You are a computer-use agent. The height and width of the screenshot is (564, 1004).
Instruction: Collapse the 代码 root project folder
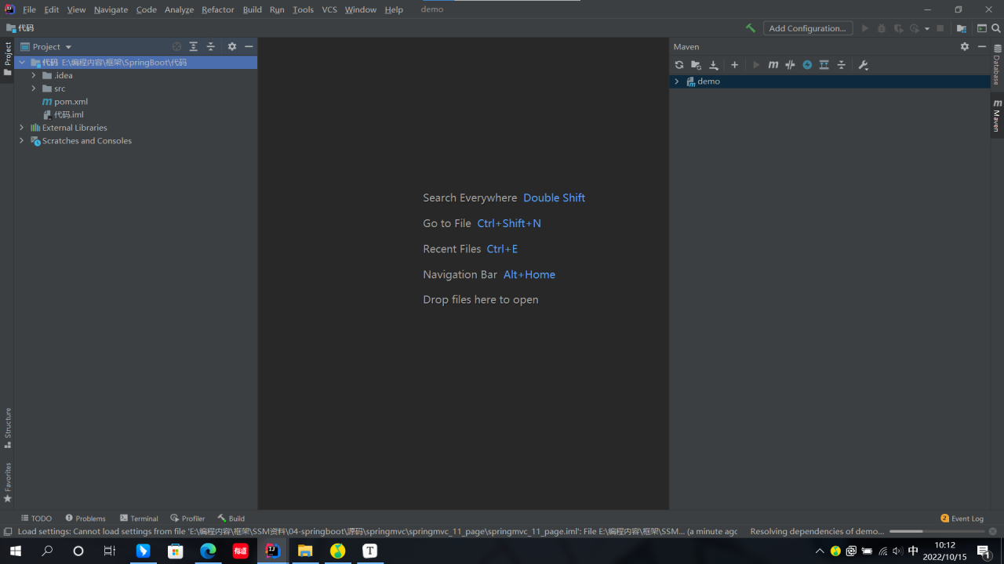tap(22, 63)
